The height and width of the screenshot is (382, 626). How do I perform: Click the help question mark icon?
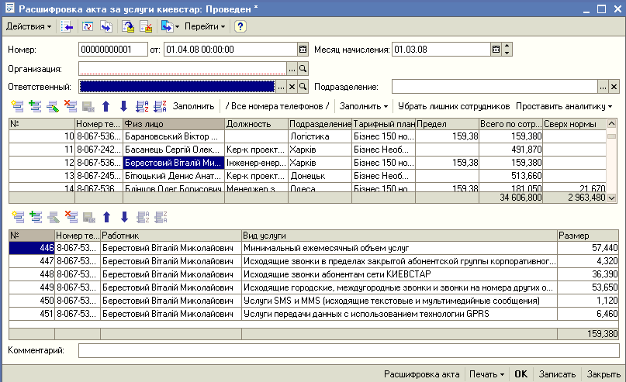coord(240,26)
